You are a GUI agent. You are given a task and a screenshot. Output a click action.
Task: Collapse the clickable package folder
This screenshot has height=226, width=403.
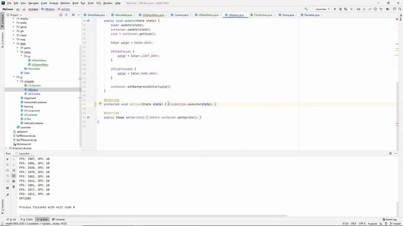pyautogui.click(x=18, y=81)
